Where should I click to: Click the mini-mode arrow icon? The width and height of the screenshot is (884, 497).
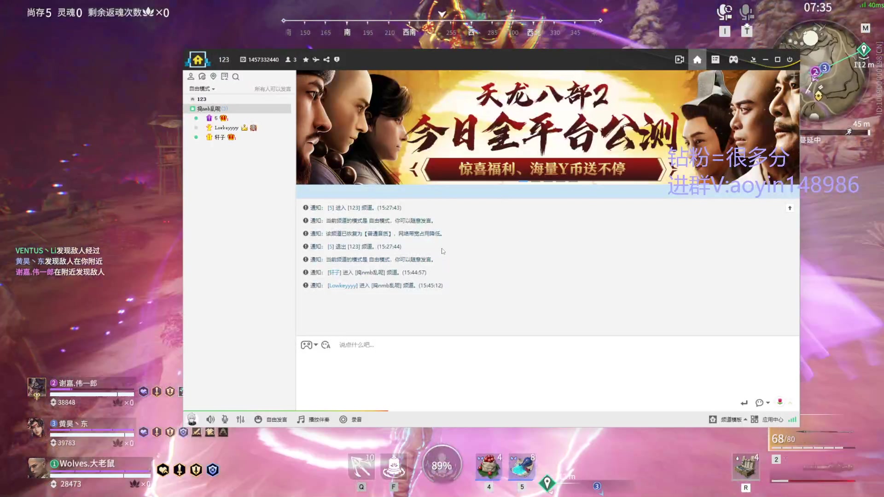(753, 60)
